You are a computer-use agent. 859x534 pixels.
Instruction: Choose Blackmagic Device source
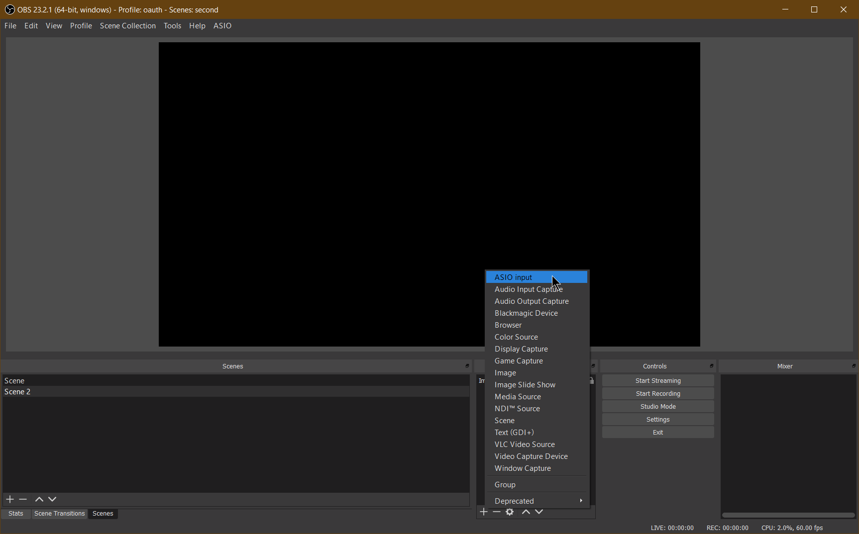pos(537,313)
